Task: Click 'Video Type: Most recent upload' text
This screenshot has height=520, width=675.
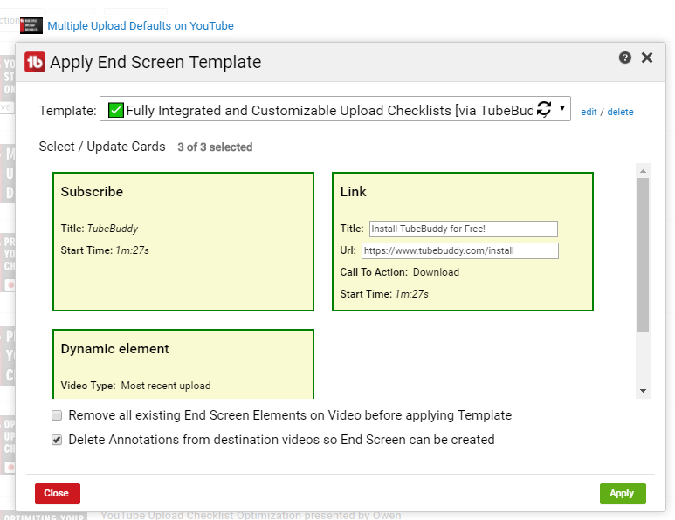Action: pos(135,386)
